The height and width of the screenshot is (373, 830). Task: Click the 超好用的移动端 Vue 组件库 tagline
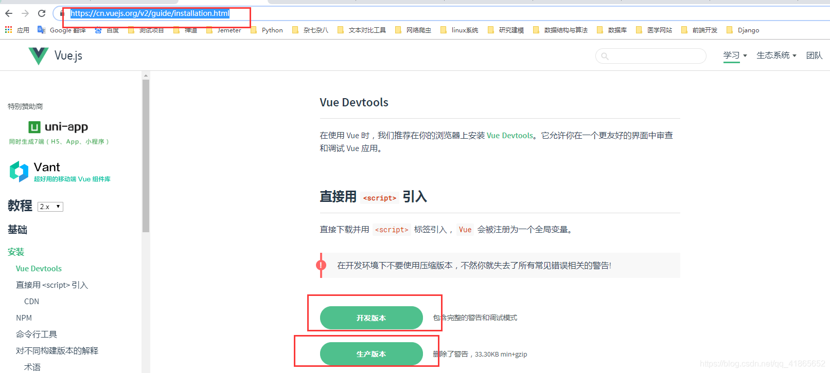point(72,179)
